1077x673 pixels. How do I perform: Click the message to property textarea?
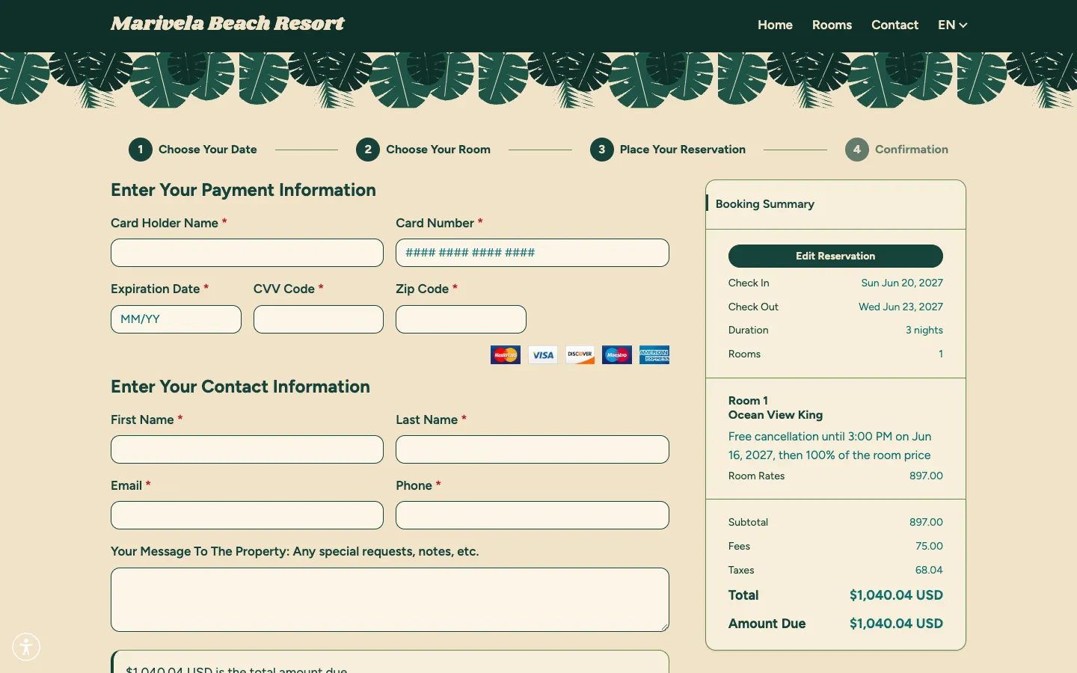click(390, 600)
